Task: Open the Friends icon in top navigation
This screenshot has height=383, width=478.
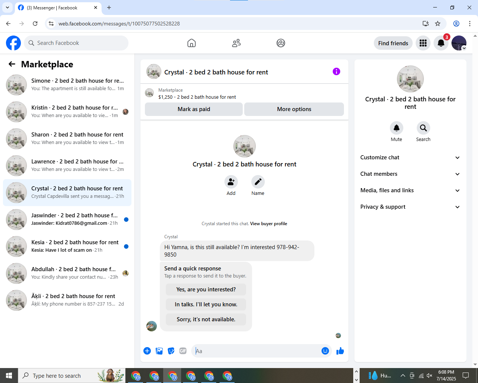Action: [x=236, y=43]
